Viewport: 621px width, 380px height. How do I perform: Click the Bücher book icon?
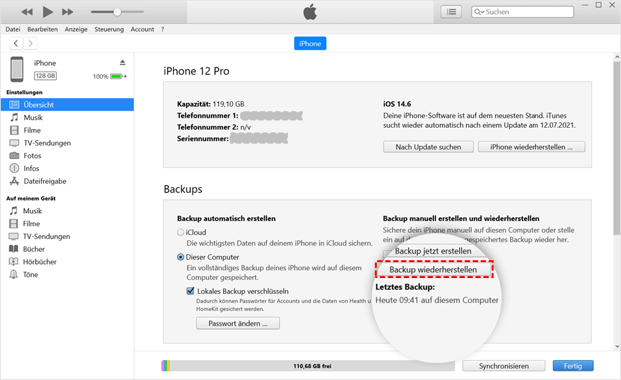[x=13, y=249]
